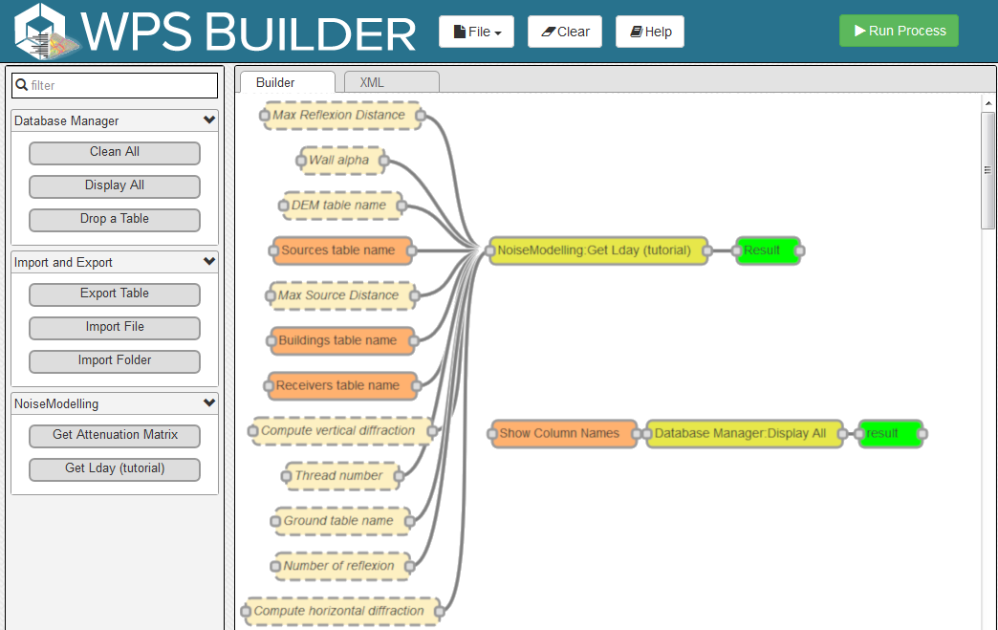The width and height of the screenshot is (998, 630).
Task: Open the File dropdown menu
Action: pos(476,32)
